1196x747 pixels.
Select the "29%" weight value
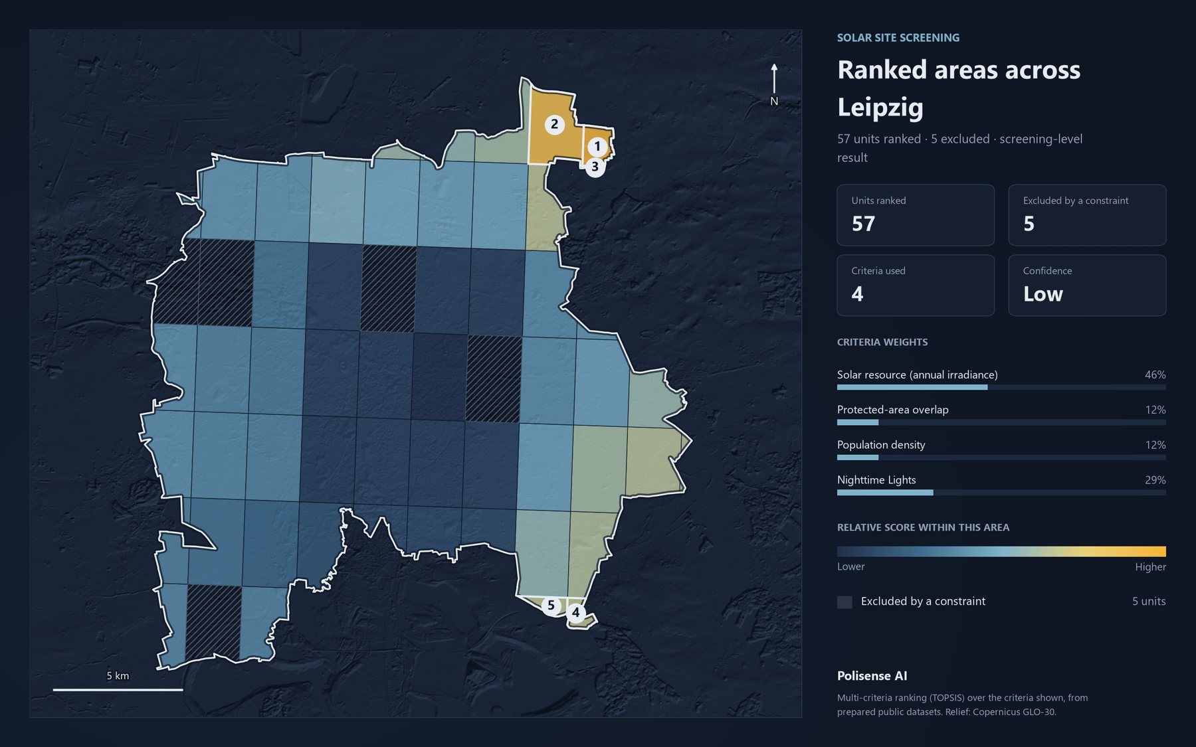pyautogui.click(x=1155, y=480)
